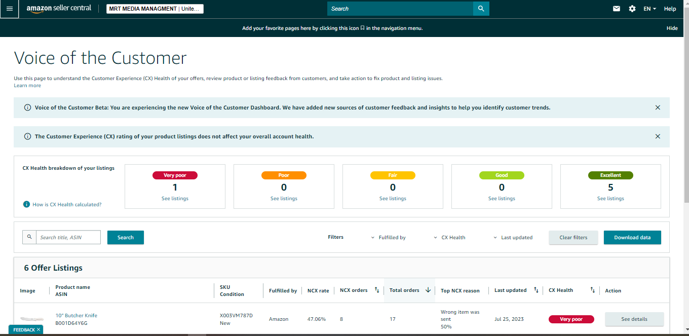Screen dimensions: 689x336
Task: Open How is CX Health calculated link
Action: tap(67, 205)
